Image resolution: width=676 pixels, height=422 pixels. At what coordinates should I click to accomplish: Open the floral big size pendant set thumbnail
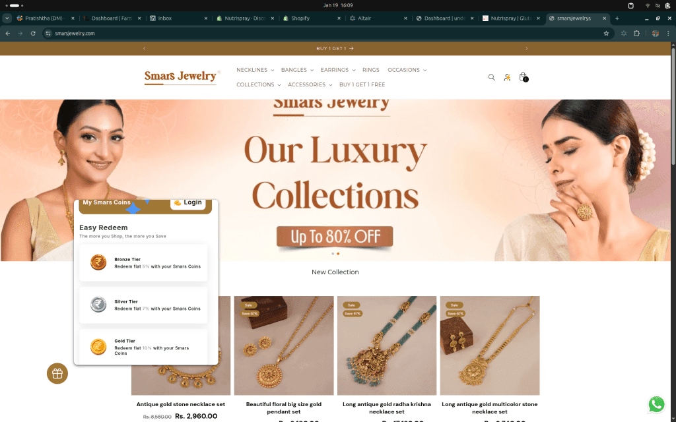284,346
